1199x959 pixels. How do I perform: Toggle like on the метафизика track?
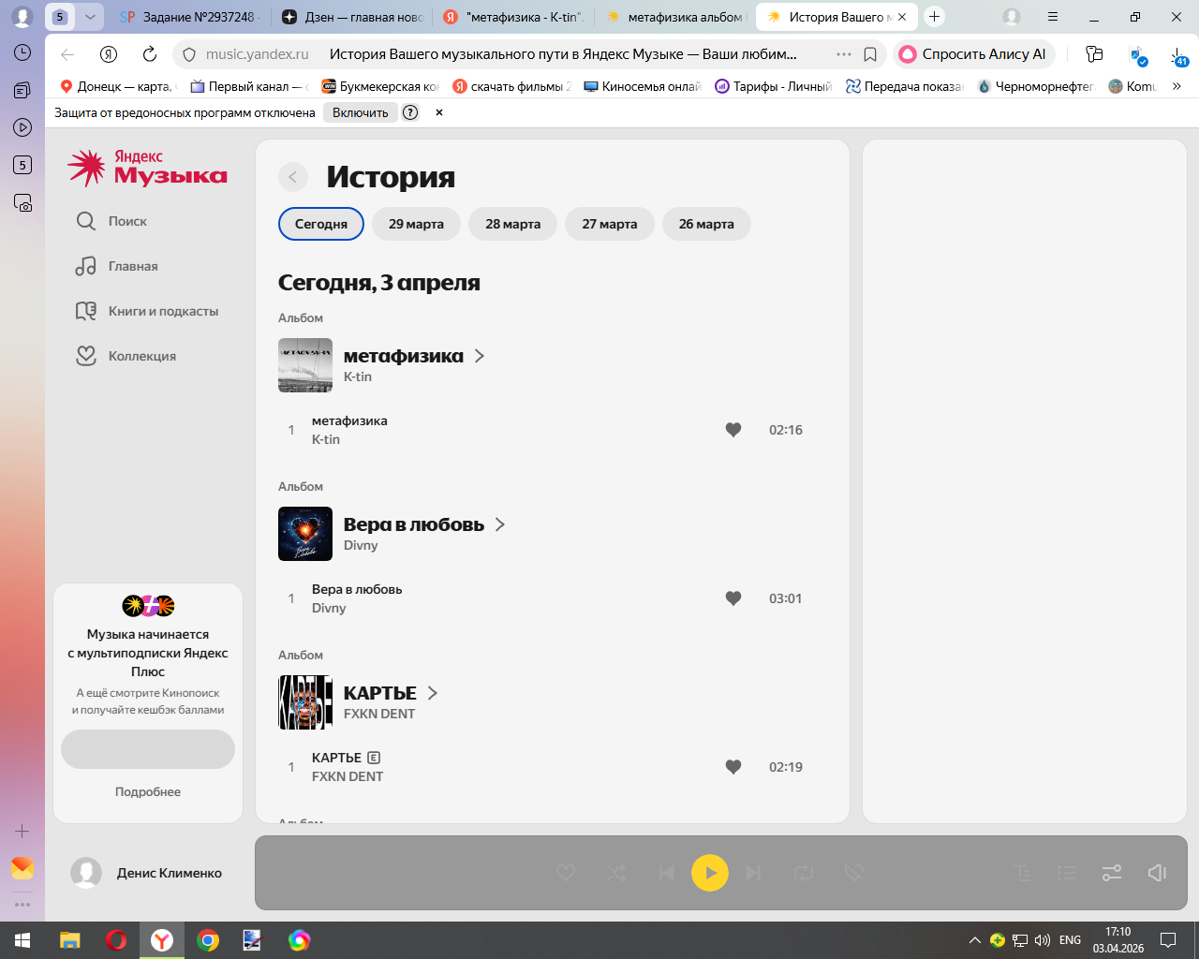(x=733, y=430)
